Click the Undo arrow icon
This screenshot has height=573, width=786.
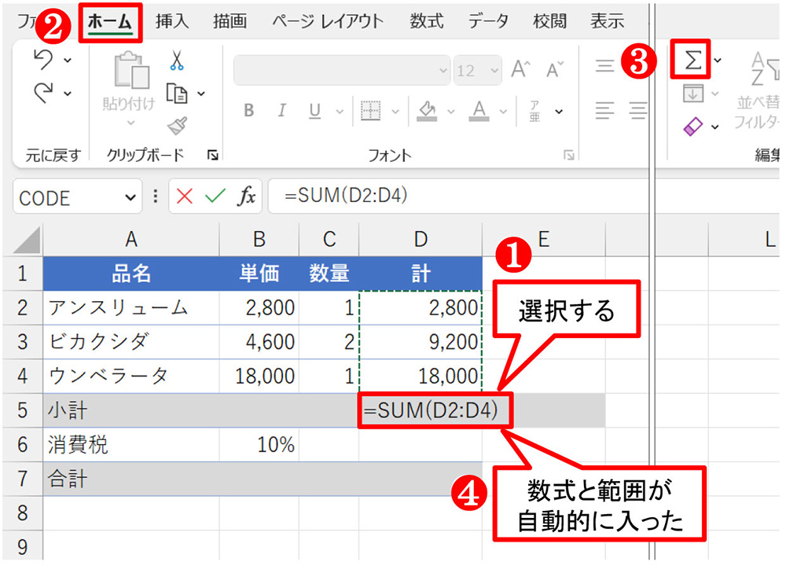pos(43,59)
